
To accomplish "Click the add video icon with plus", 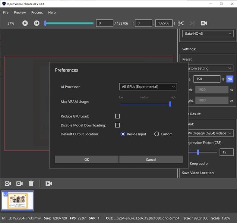I will [8, 183].
